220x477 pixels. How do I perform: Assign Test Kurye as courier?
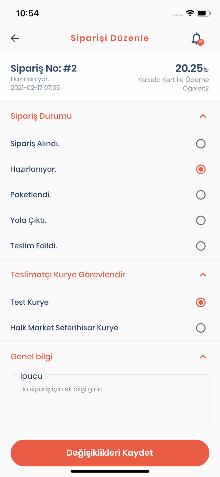[x=201, y=302]
